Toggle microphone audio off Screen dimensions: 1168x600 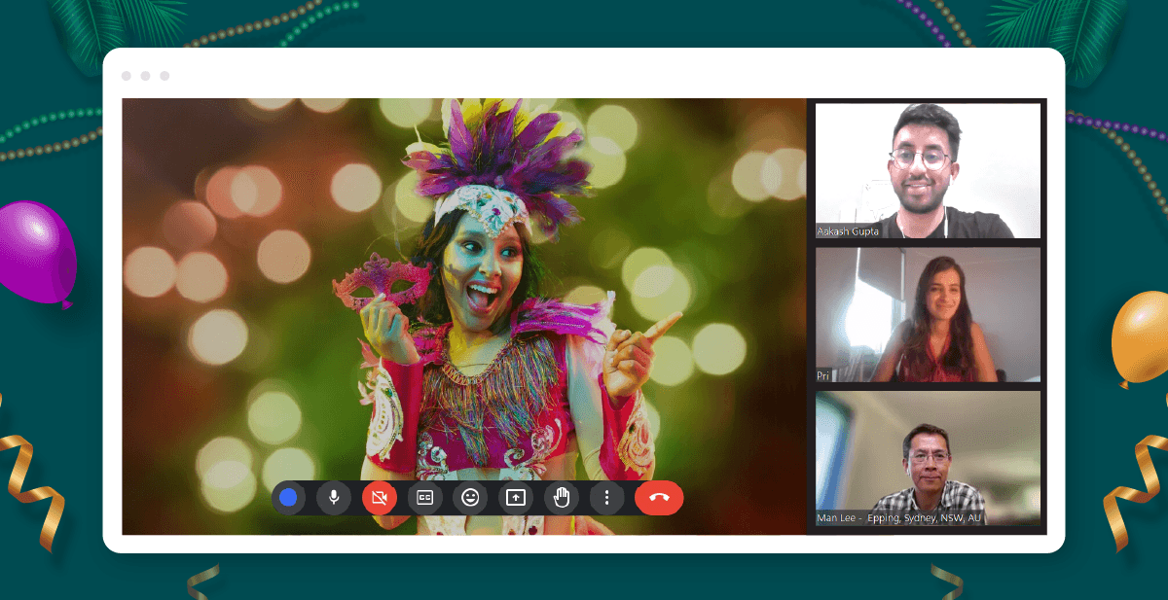tap(334, 498)
